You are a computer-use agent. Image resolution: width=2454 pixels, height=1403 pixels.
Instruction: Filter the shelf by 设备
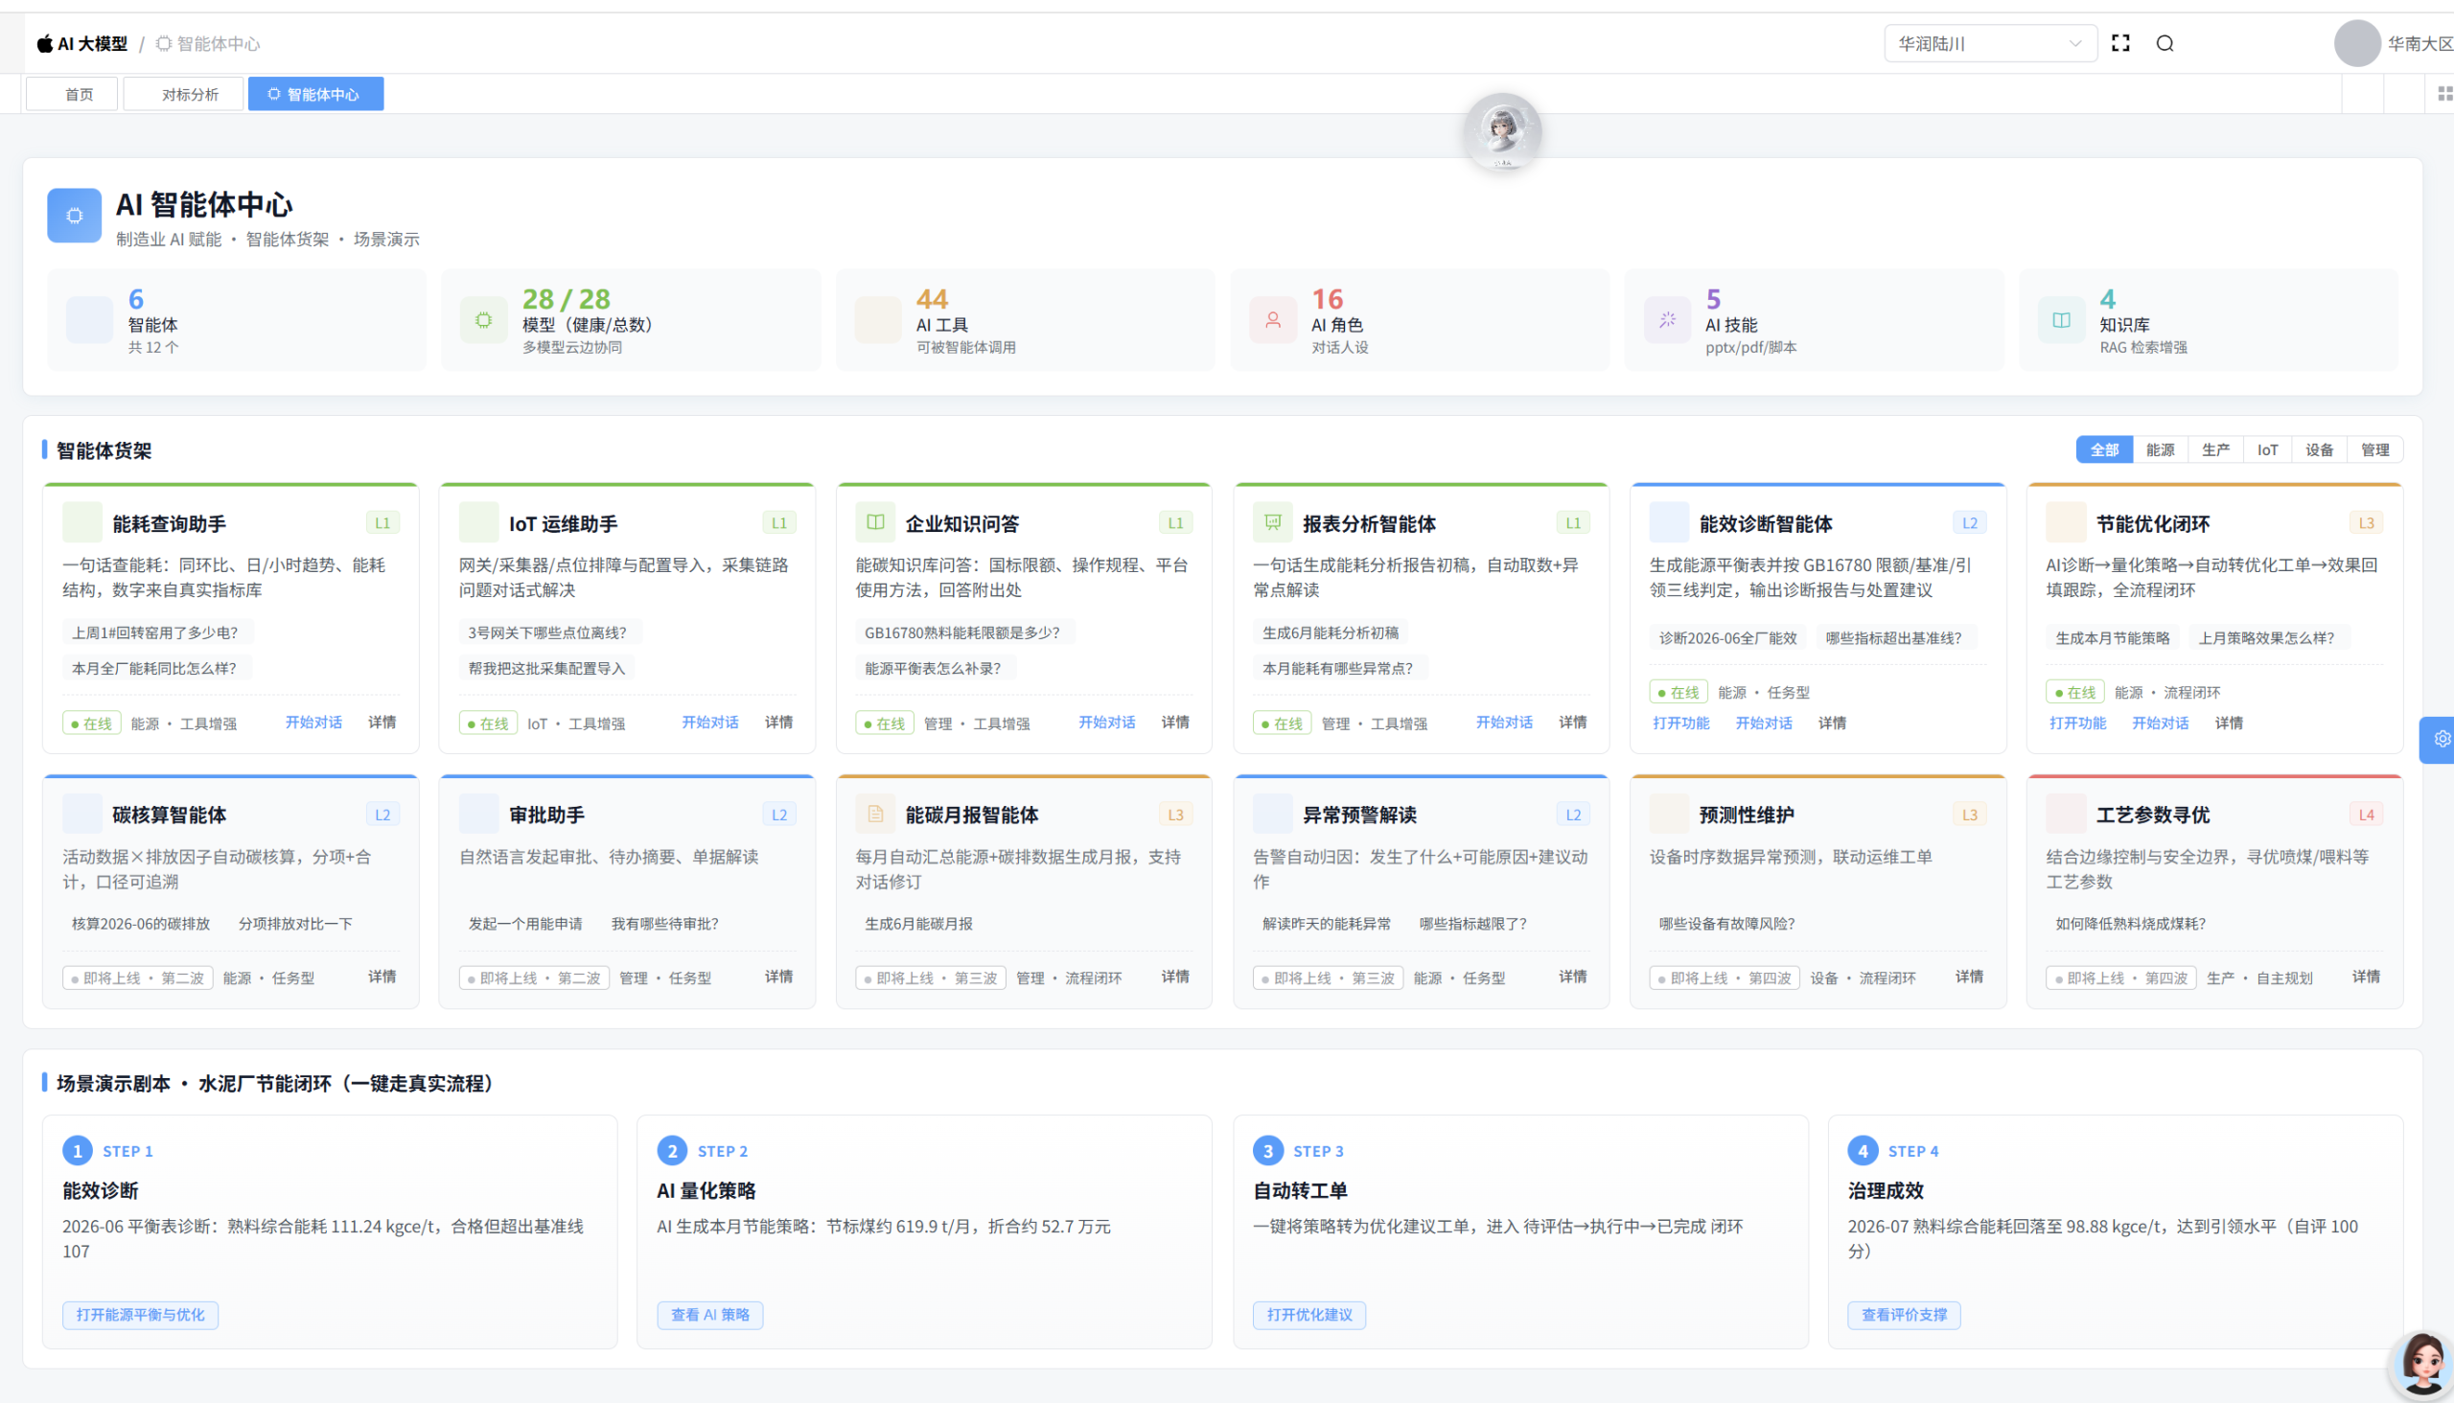[2318, 450]
